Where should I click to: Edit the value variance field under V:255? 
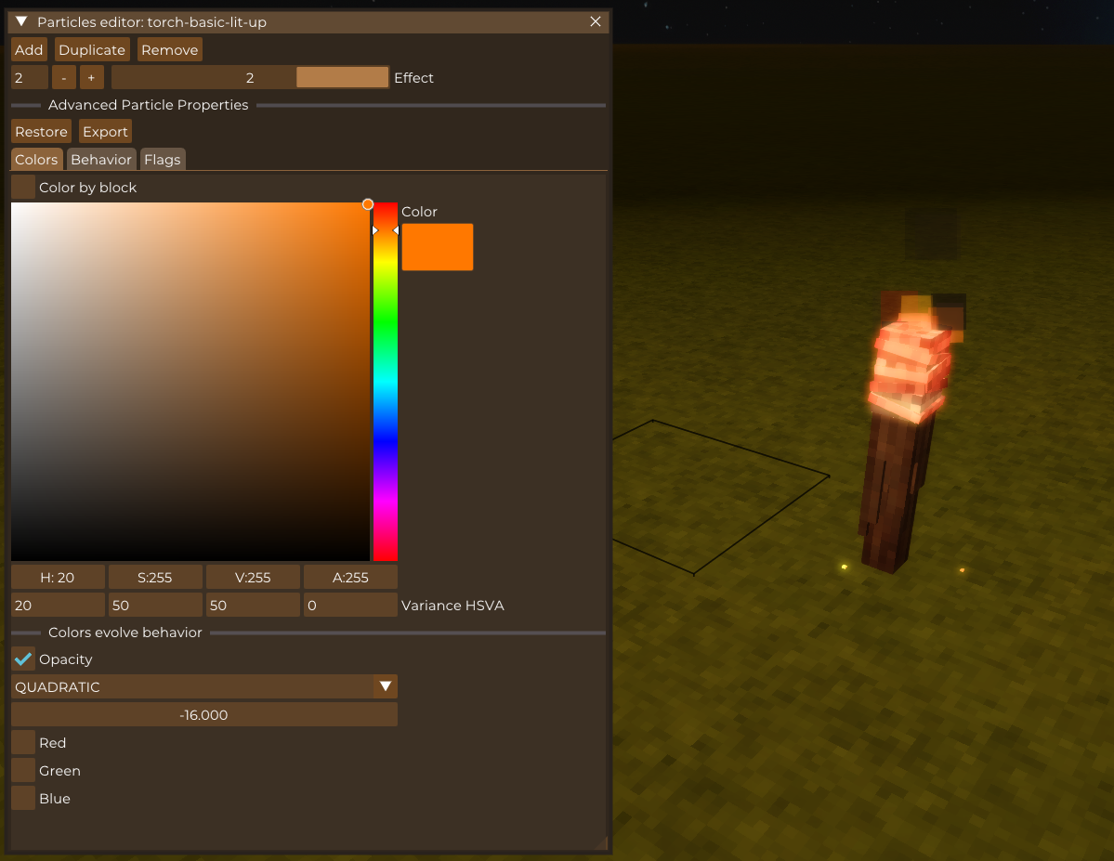[253, 605]
